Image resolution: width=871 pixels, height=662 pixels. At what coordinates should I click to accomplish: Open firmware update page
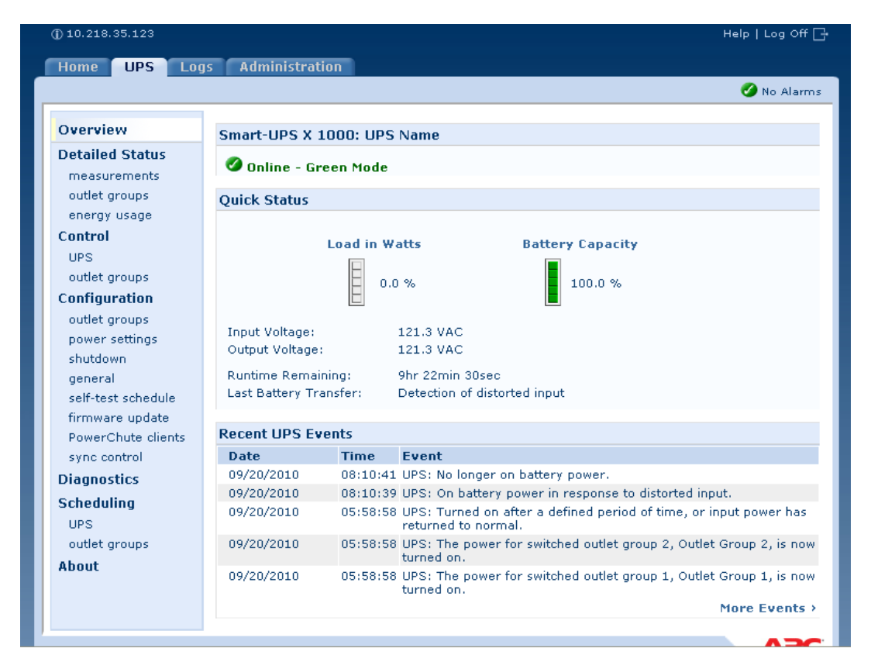[x=119, y=418]
